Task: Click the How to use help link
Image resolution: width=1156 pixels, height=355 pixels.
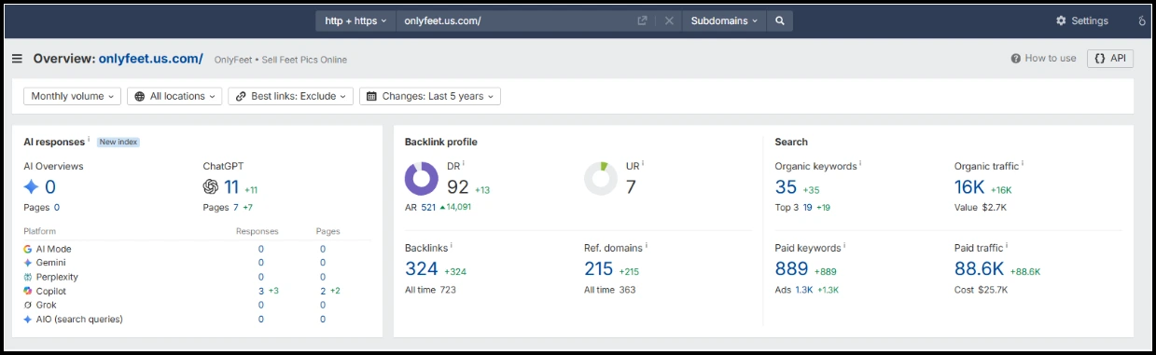Action: click(1043, 59)
